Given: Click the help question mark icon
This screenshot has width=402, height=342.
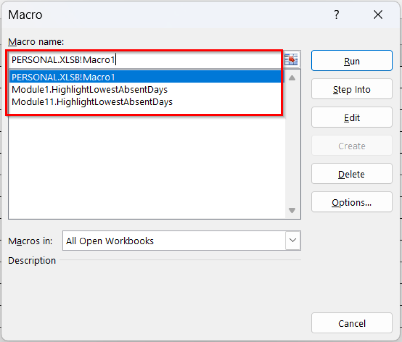Looking at the screenshot, I should [336, 15].
